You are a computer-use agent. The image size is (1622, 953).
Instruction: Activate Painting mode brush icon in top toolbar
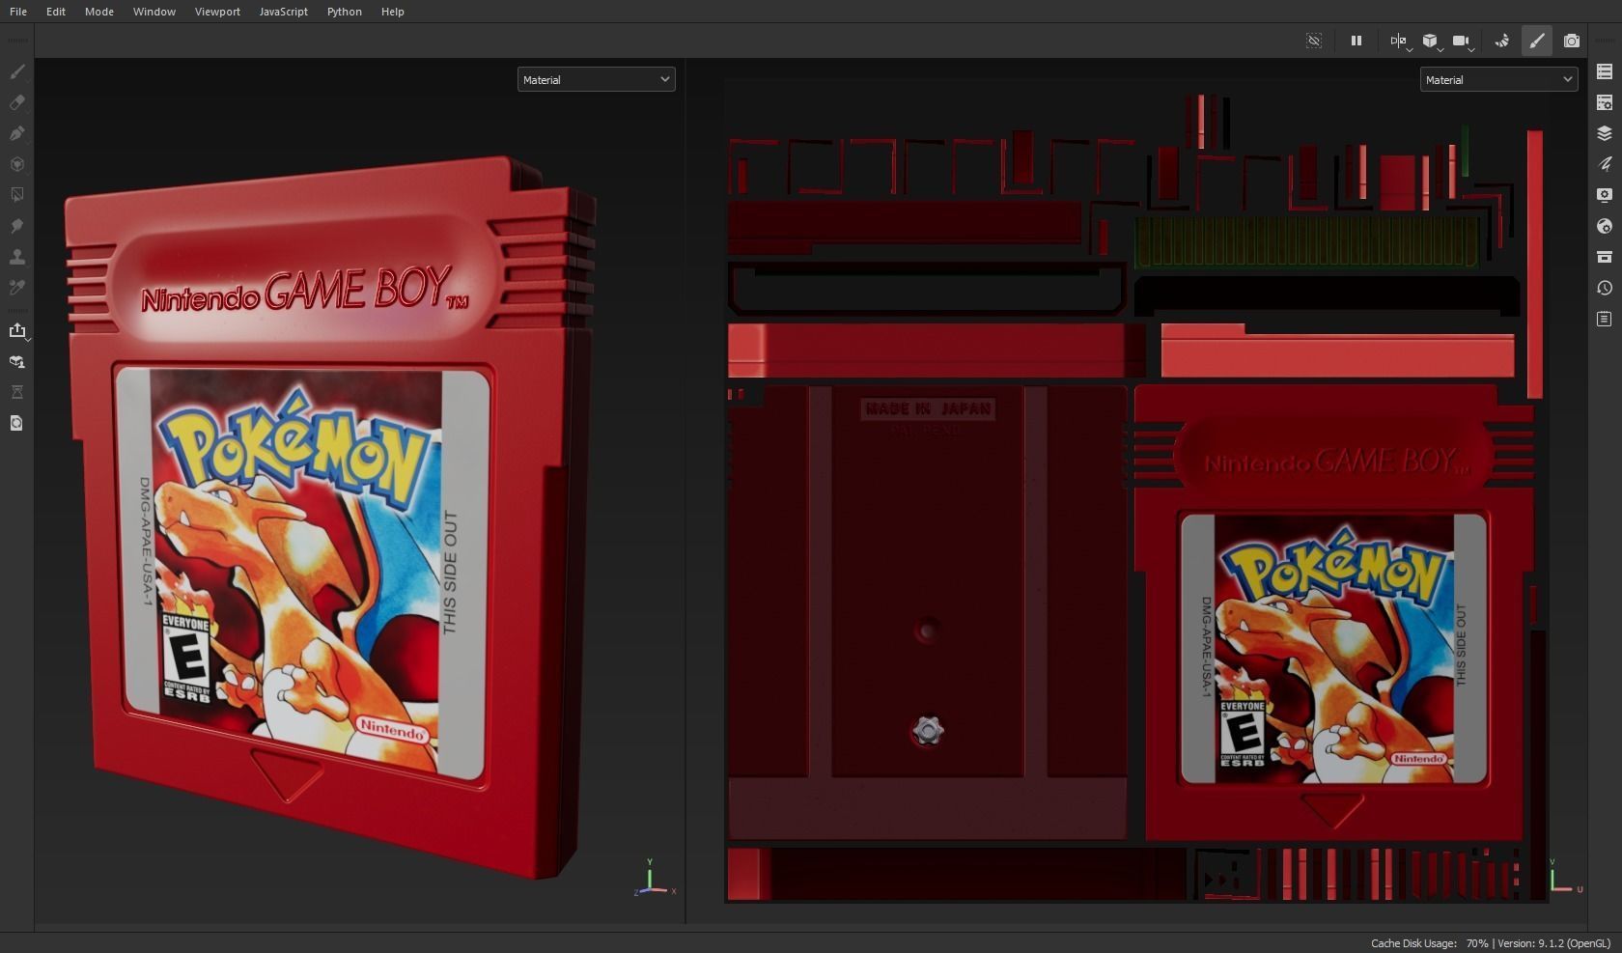point(1537,41)
